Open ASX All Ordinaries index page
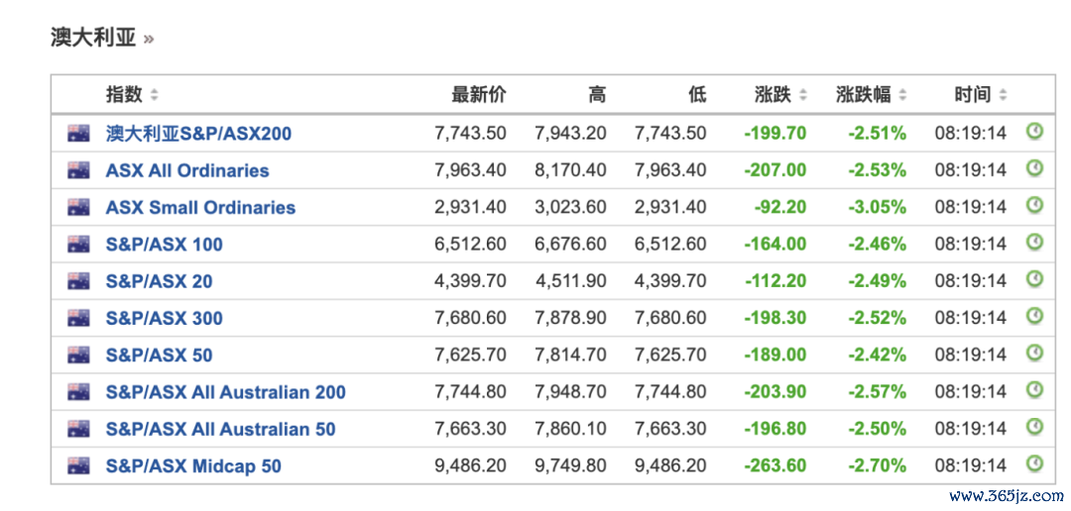Screen dimensions: 1071x511 coord(187,170)
